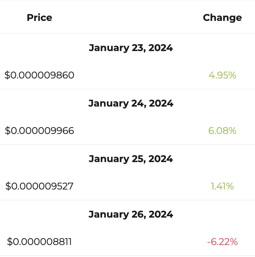Screen dimensions: 255x257
Task: Click the price $0.000008811
Action: click(x=39, y=242)
